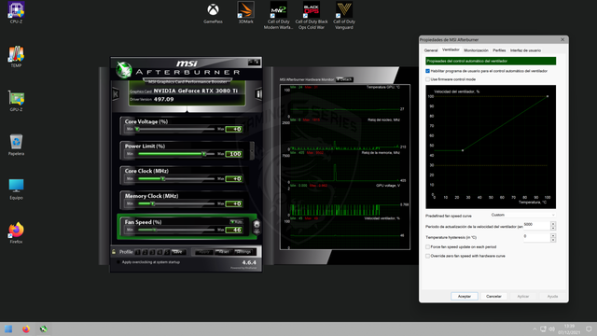Open Call of Duty Vanguard shortcut

pyautogui.click(x=344, y=15)
